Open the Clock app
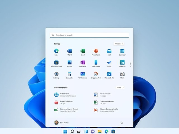The height and width of the screenshot is (134, 179). coord(122,75)
